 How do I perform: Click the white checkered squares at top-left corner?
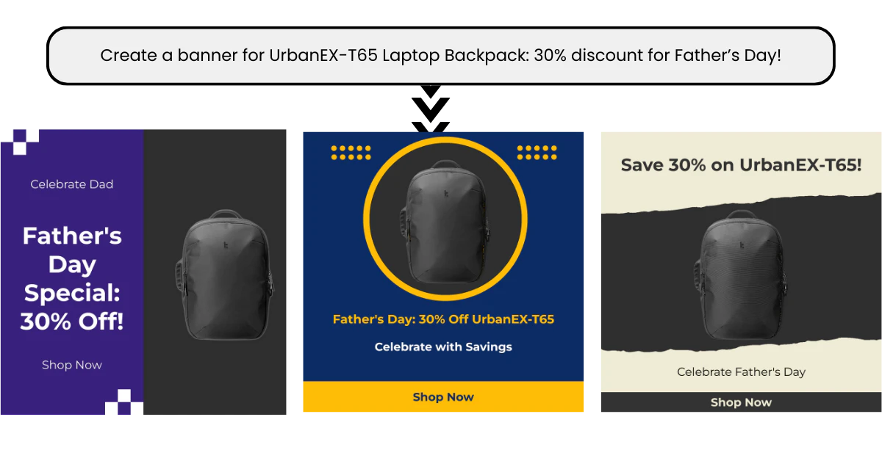point(20,142)
